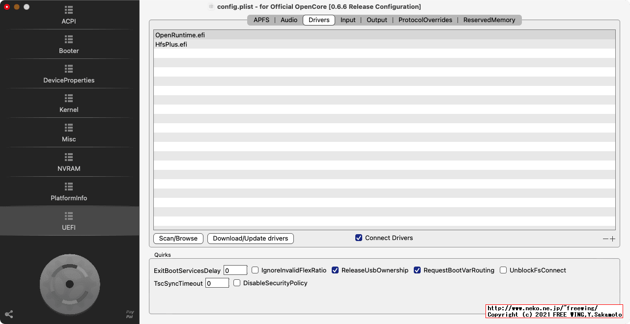Click the PayPal donation icon
Image resolution: width=630 pixels, height=324 pixels.
[130, 314]
